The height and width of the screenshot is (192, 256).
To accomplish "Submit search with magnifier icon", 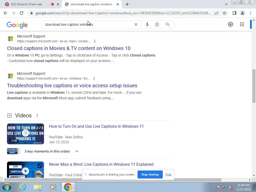I will coord(167,24).
